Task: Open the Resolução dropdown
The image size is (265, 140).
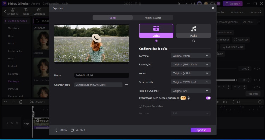Action: point(190,65)
